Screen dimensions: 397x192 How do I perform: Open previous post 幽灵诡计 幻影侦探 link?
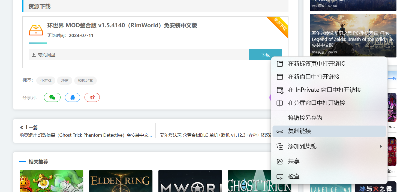tap(86, 135)
